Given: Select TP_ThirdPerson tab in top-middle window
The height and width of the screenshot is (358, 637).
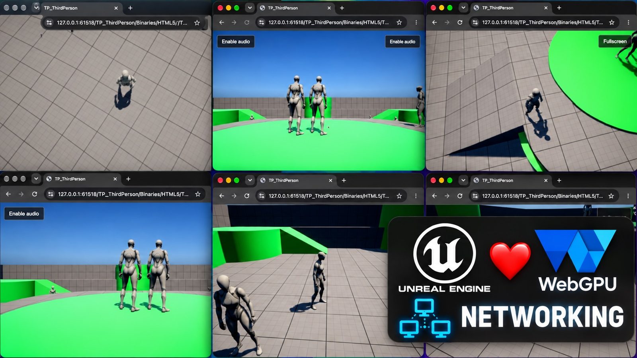Looking at the screenshot, I should coord(295,8).
